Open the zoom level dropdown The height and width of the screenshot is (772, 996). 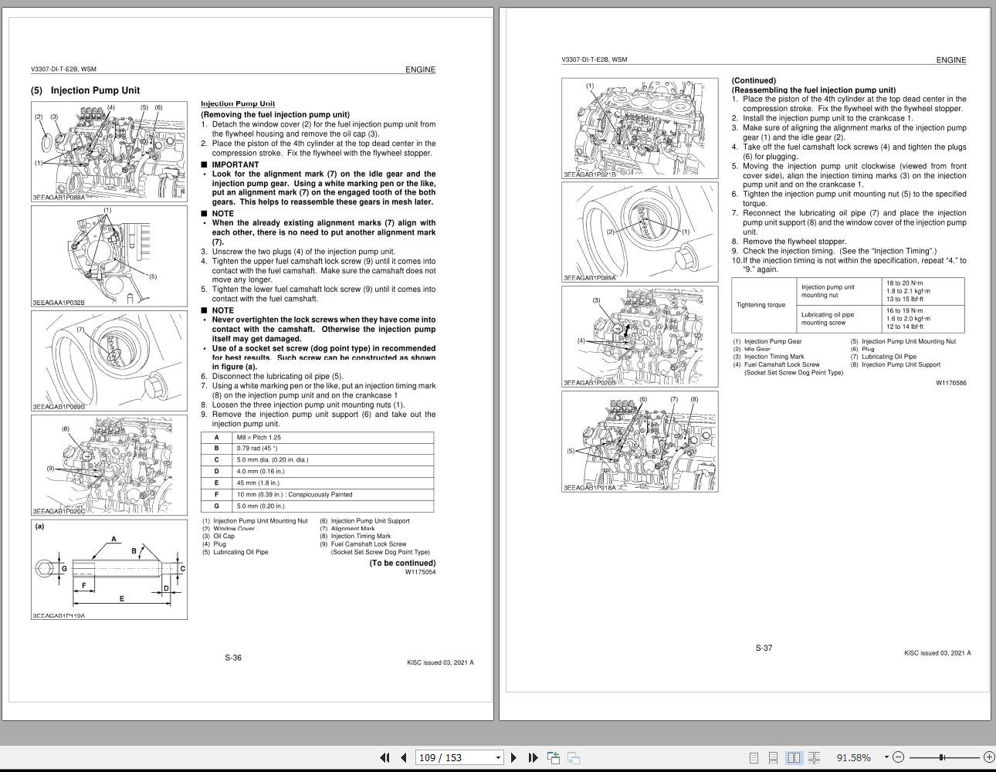pyautogui.click(x=886, y=757)
